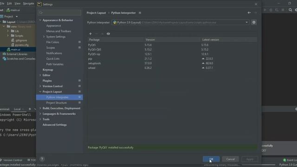
Task: Open Menus and Toolbars settings
Action: pyautogui.click(x=58, y=31)
